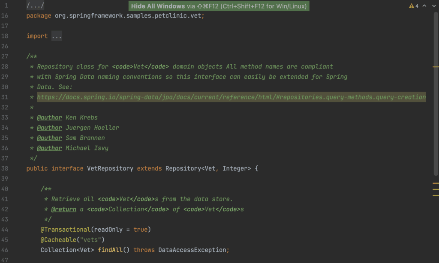Go to previous highlighted error arrow
The image size is (439, 263).
[424, 6]
